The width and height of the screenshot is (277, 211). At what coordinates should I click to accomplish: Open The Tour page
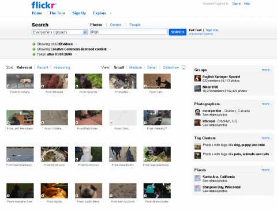57,13
